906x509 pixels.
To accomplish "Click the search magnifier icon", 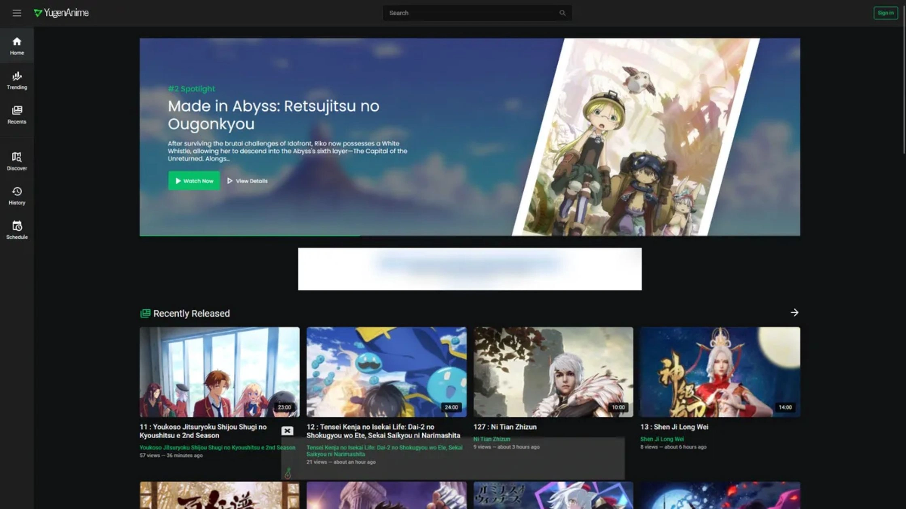I will (562, 13).
